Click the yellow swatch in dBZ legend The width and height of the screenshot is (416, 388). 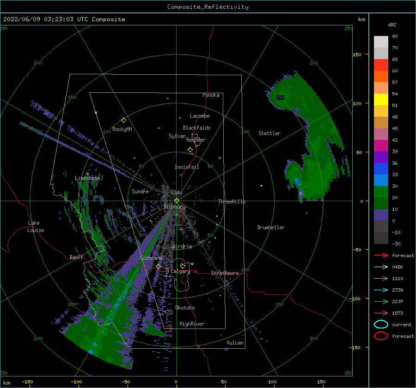point(381,100)
